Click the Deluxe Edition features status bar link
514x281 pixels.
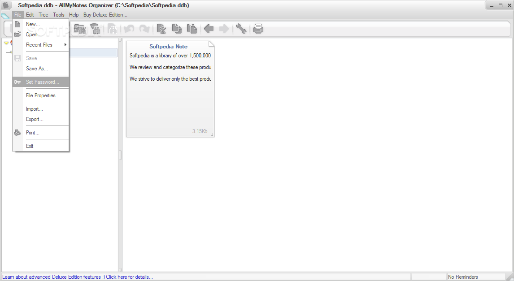(77, 277)
